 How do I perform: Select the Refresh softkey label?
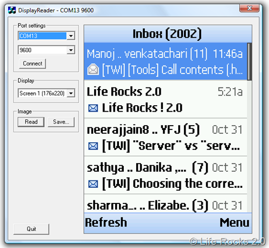(x=106, y=222)
